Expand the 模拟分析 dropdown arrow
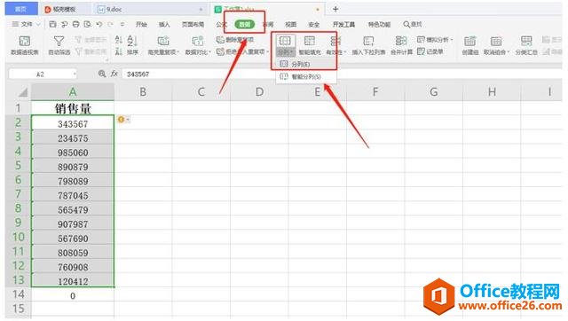This screenshot has width=568, height=321. coord(452,39)
